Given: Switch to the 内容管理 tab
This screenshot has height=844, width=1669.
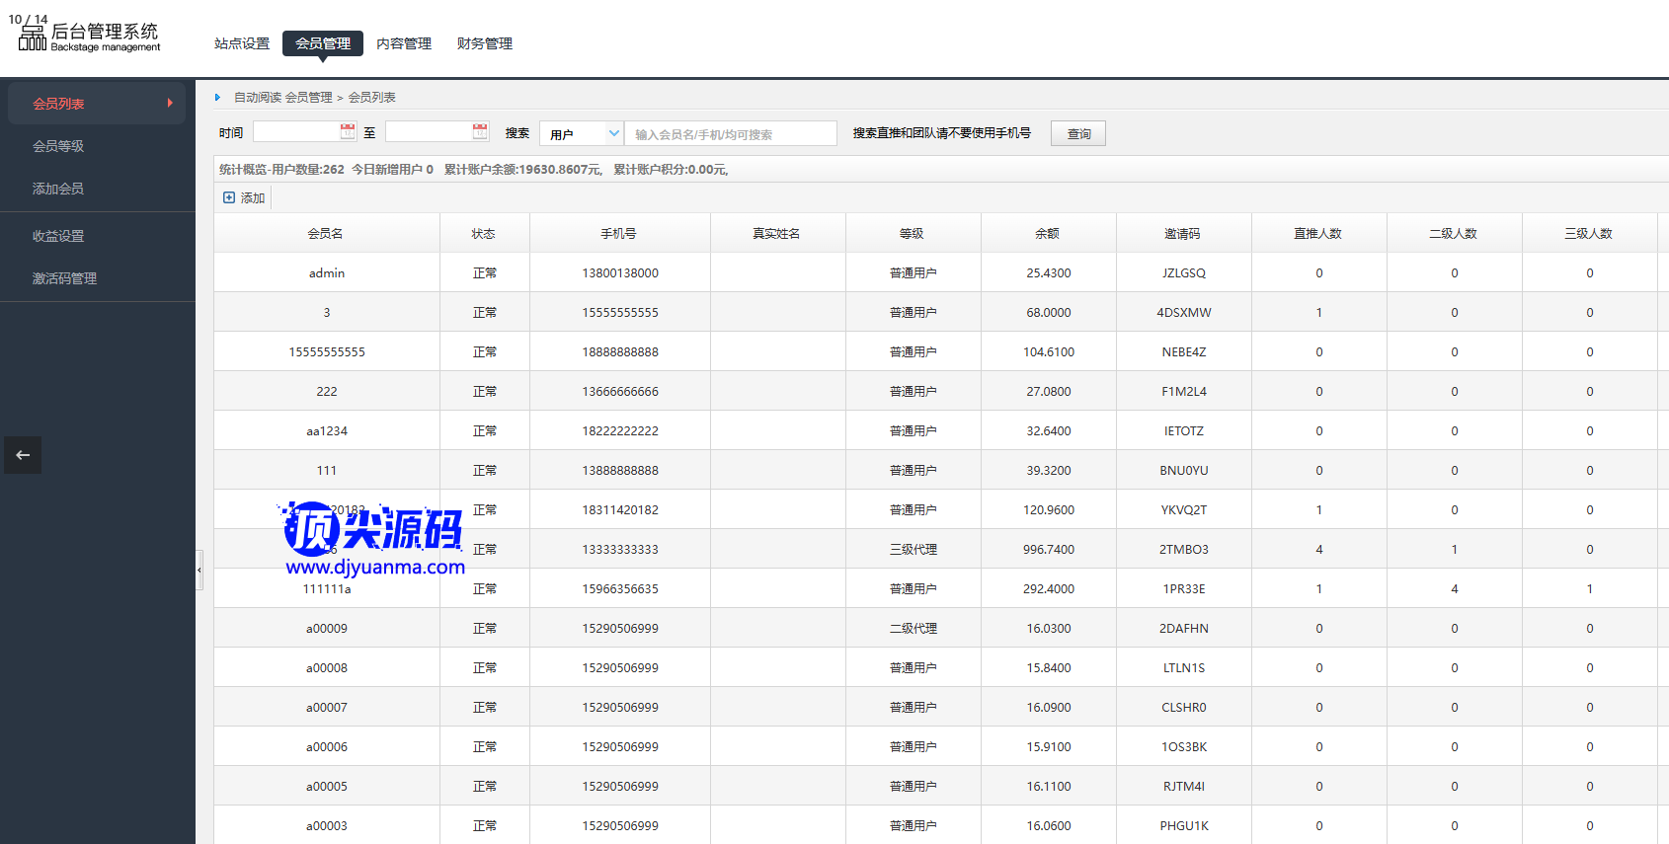Looking at the screenshot, I should pos(404,43).
